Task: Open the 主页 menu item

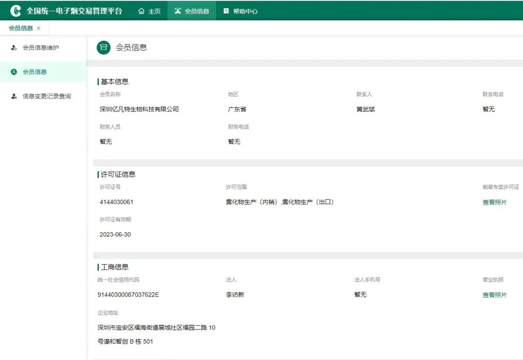Action: (150, 11)
